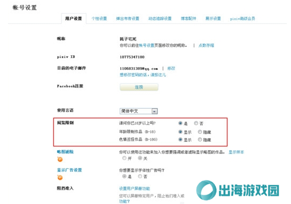Open the 博客配件 tab
291x204 pixels.
tap(188, 19)
